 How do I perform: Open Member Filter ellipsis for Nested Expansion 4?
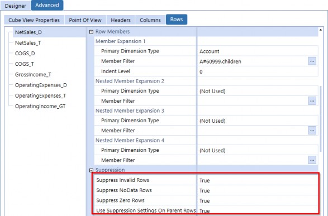point(312,160)
